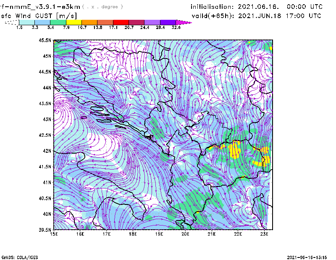This screenshot has height=260, width=336.
Task: Click the legend value 24.4
Action: [144, 27]
